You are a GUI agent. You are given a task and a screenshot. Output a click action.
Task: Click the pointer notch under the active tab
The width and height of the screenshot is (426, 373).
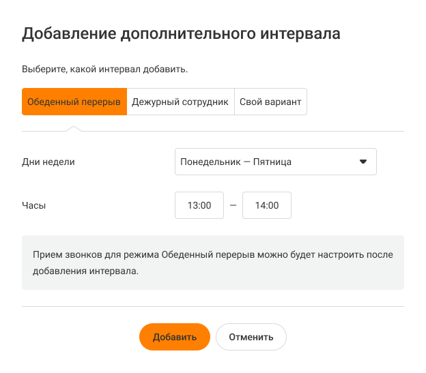pyautogui.click(x=74, y=128)
